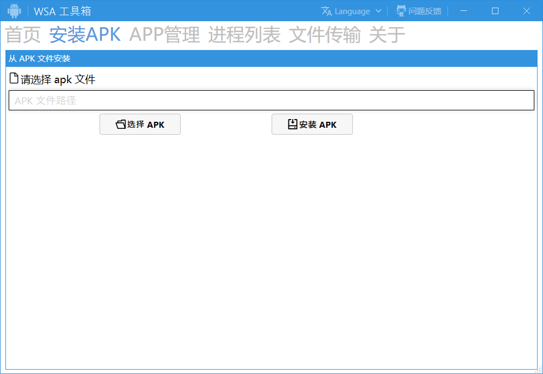Click the APK 文件路径 input field
The height and width of the screenshot is (374, 543).
click(x=271, y=101)
